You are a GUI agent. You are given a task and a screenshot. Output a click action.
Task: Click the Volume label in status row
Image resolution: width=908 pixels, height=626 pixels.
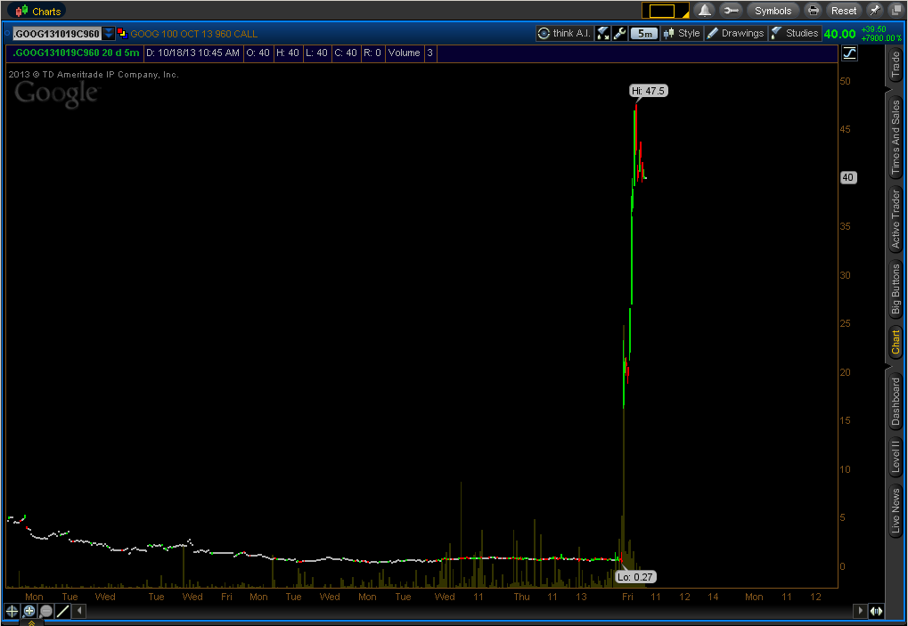[405, 53]
